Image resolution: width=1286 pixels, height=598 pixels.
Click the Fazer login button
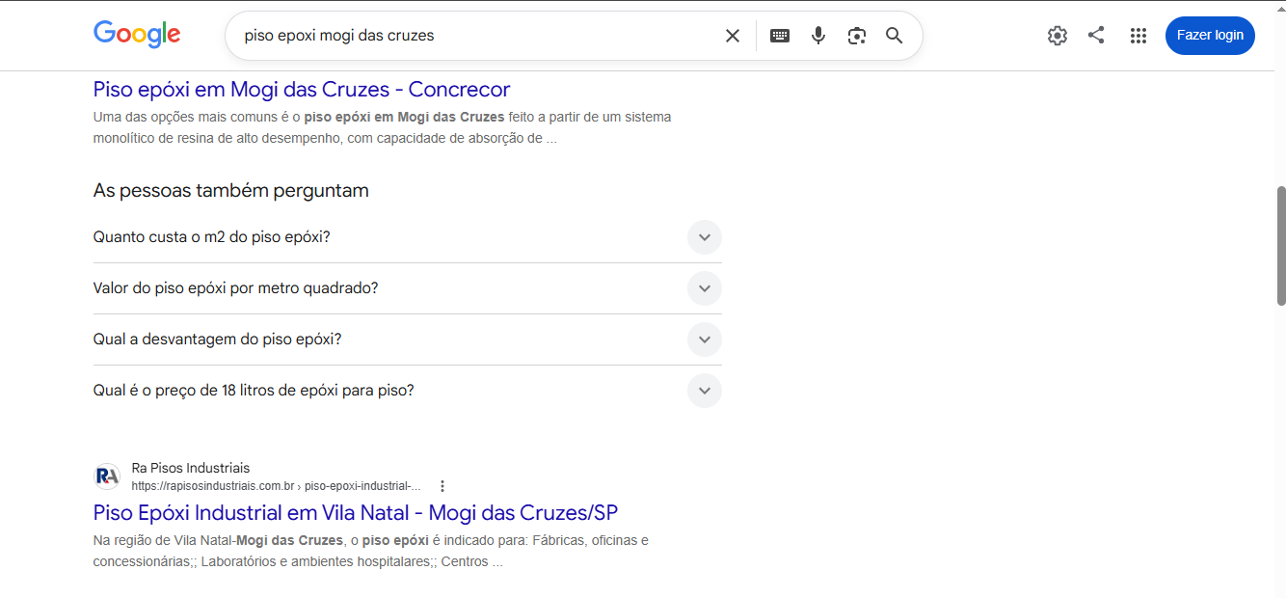(x=1210, y=36)
